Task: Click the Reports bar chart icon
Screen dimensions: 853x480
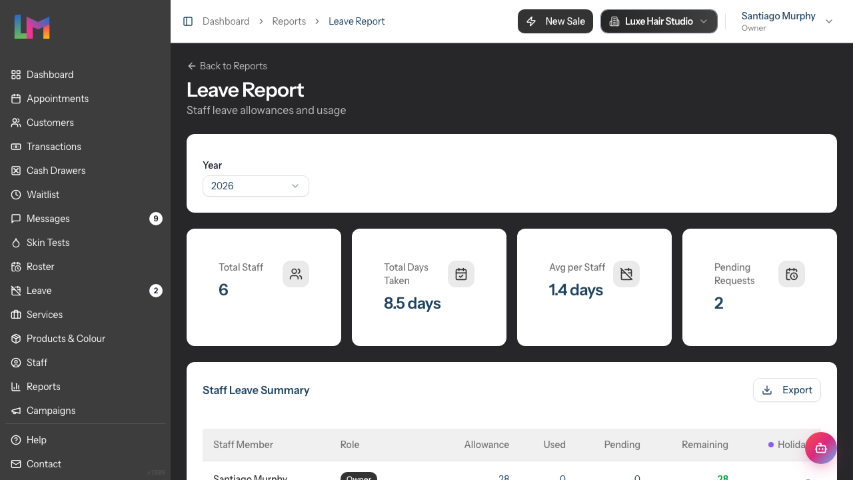Action: click(16, 387)
